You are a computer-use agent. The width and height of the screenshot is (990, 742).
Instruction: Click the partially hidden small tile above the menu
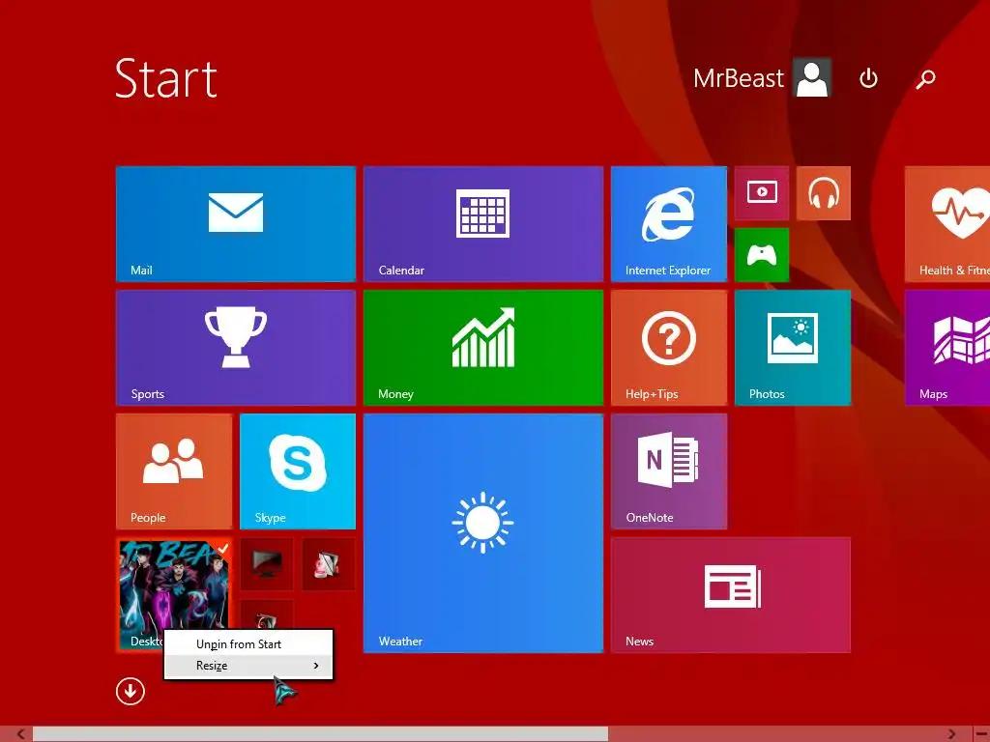[x=267, y=614]
